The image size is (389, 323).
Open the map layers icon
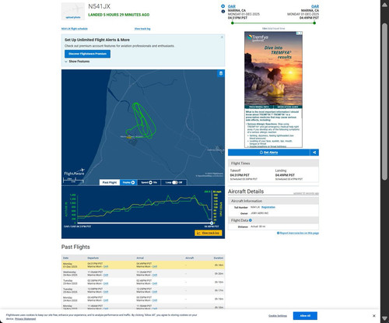click(221, 73)
